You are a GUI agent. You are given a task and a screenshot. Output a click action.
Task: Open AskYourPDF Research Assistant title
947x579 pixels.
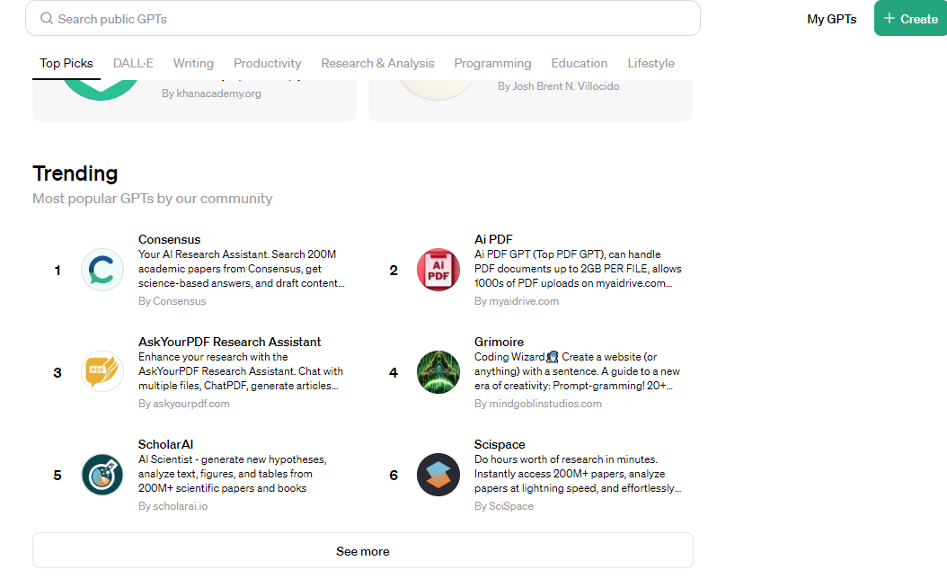coord(229,342)
